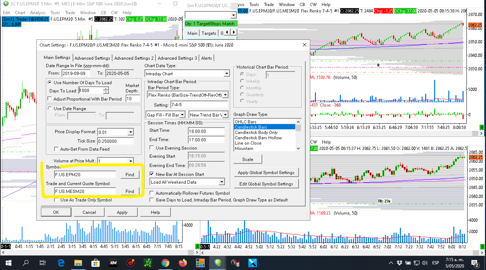Click Find next to the Symbol field
486x270 pixels.
point(130,174)
